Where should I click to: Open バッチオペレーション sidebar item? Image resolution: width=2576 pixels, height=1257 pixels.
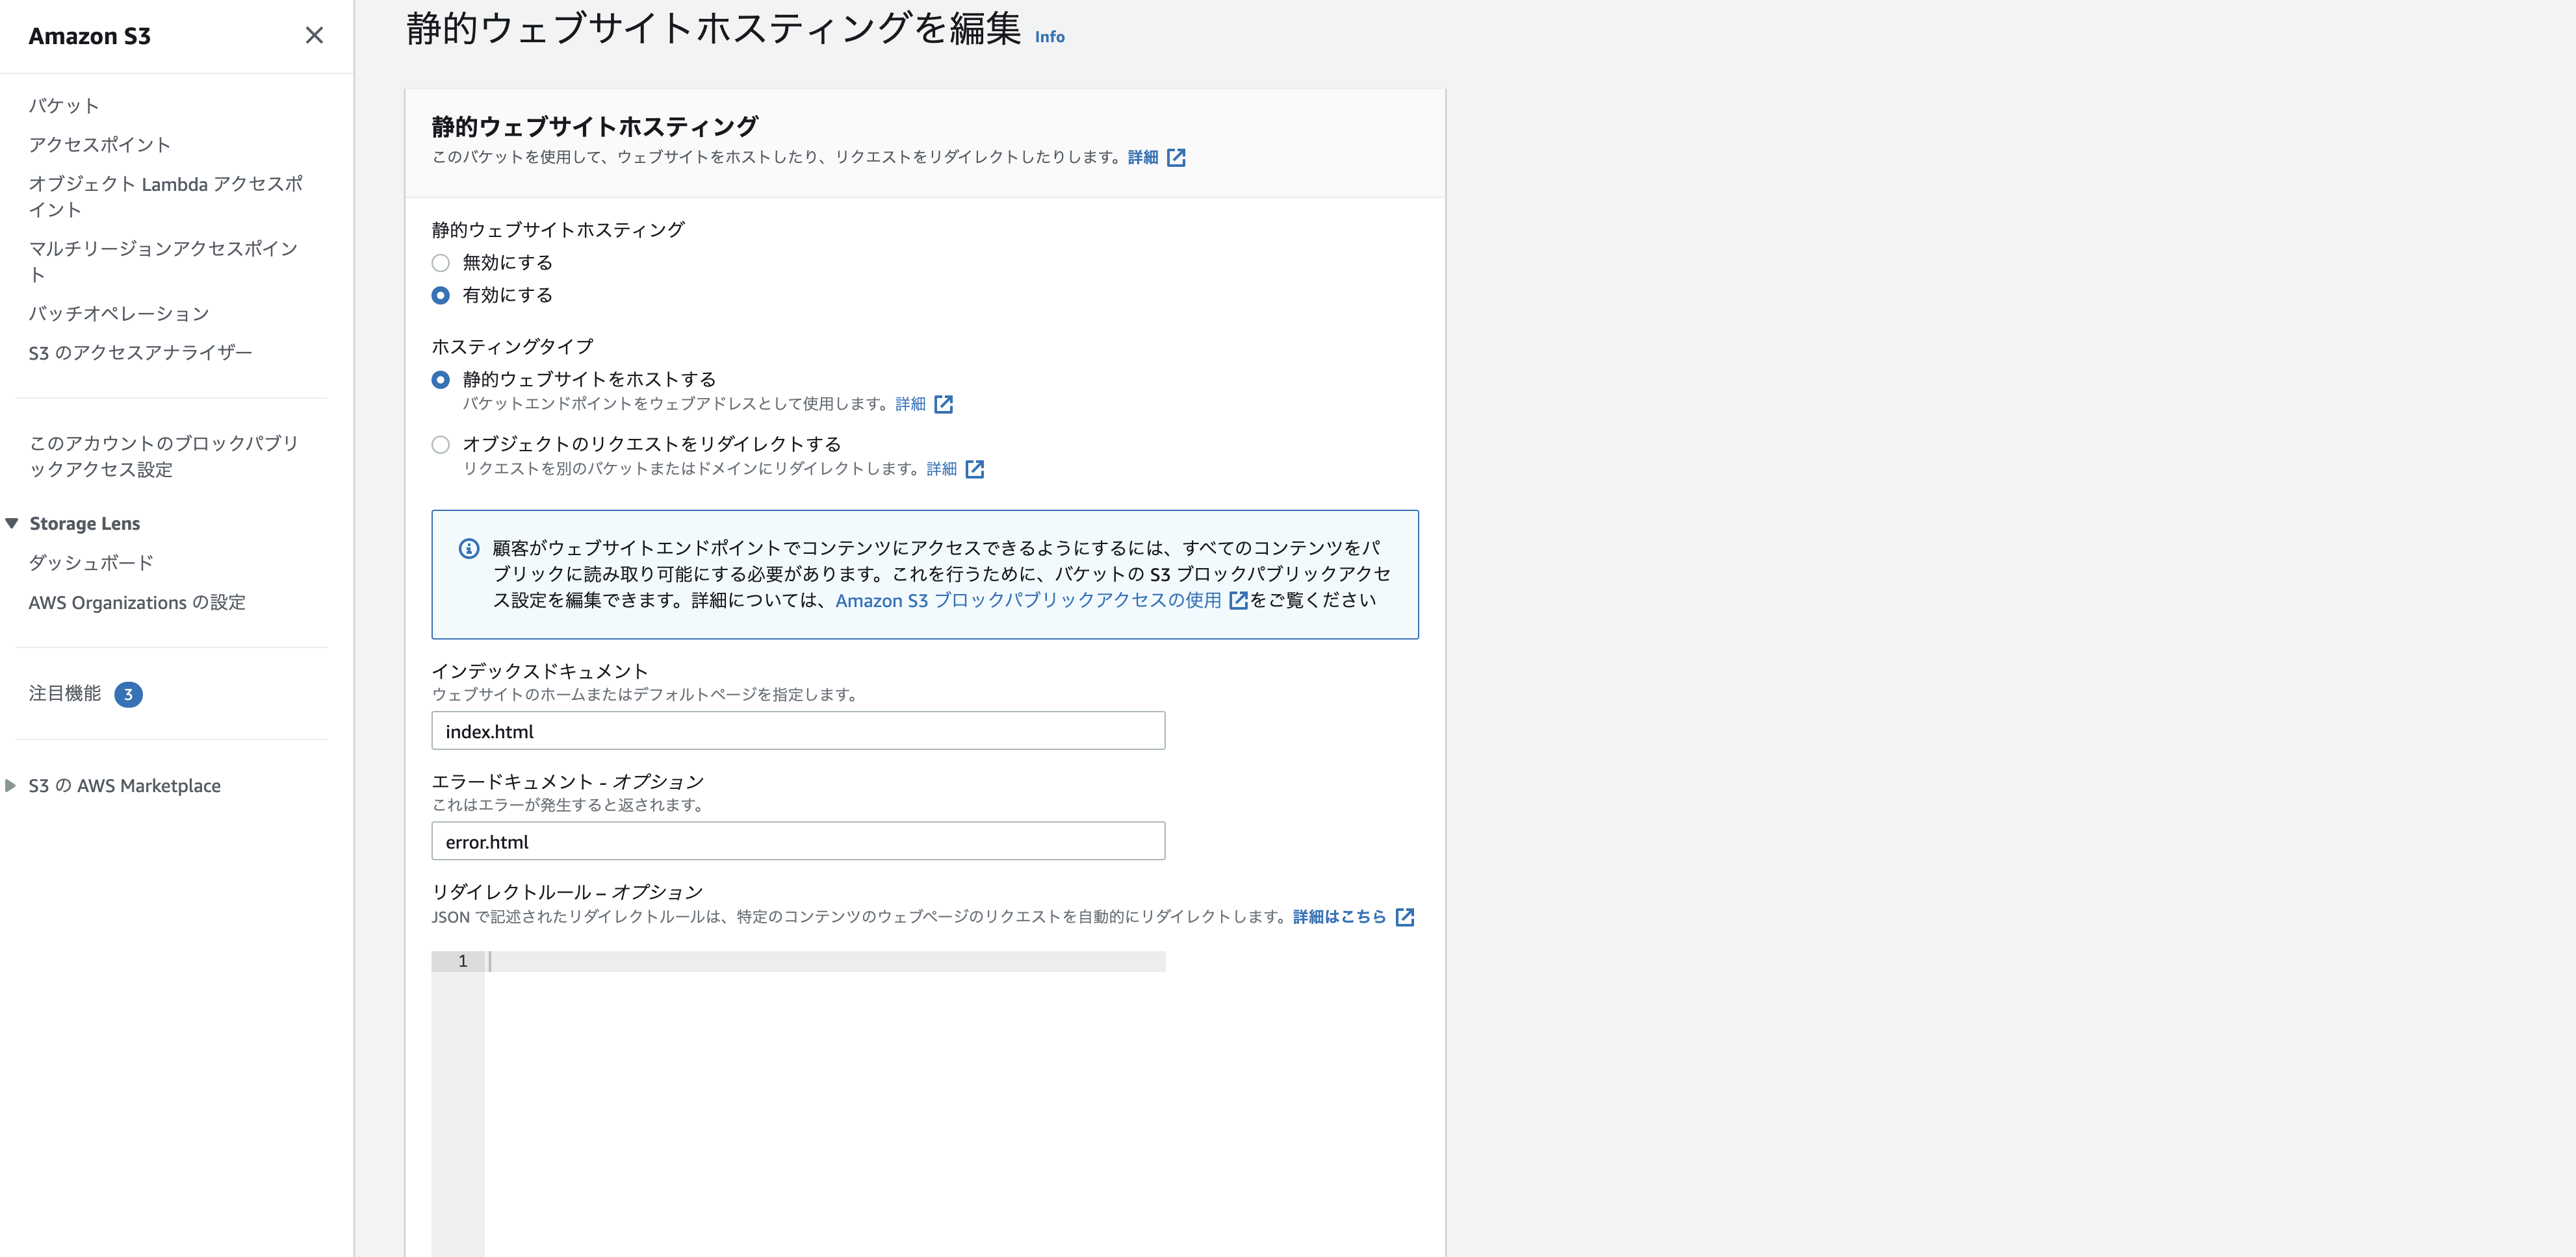(119, 314)
